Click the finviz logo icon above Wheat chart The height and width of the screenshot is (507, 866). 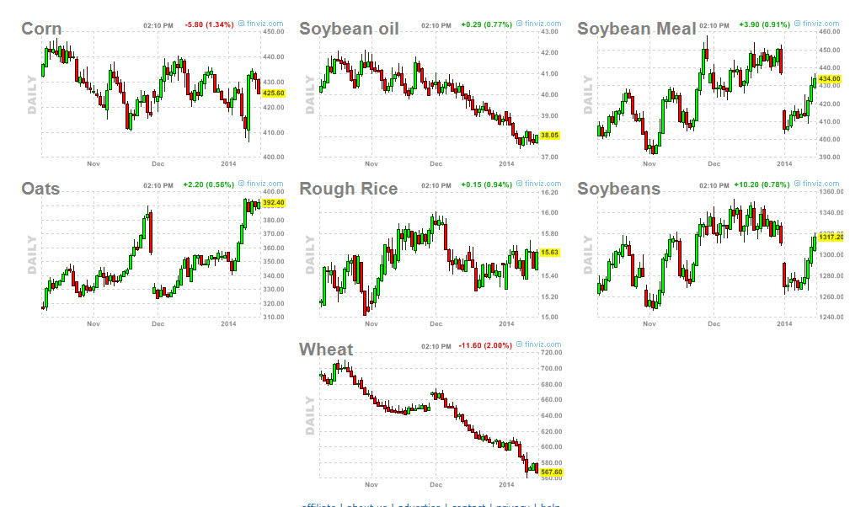pyautogui.click(x=519, y=344)
